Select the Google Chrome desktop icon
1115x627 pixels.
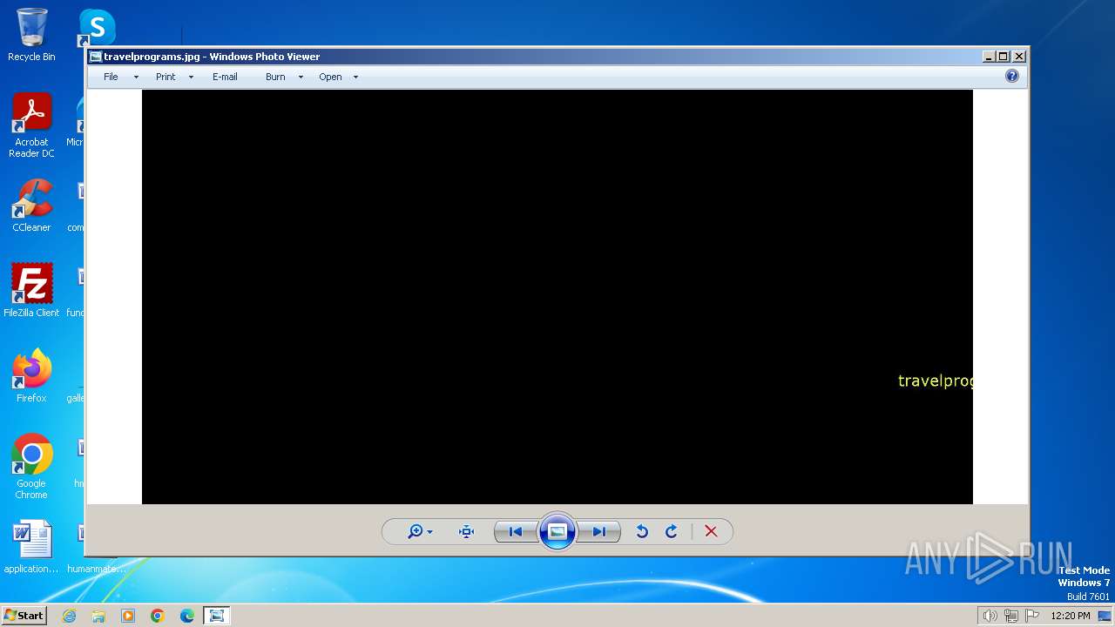[31, 467]
